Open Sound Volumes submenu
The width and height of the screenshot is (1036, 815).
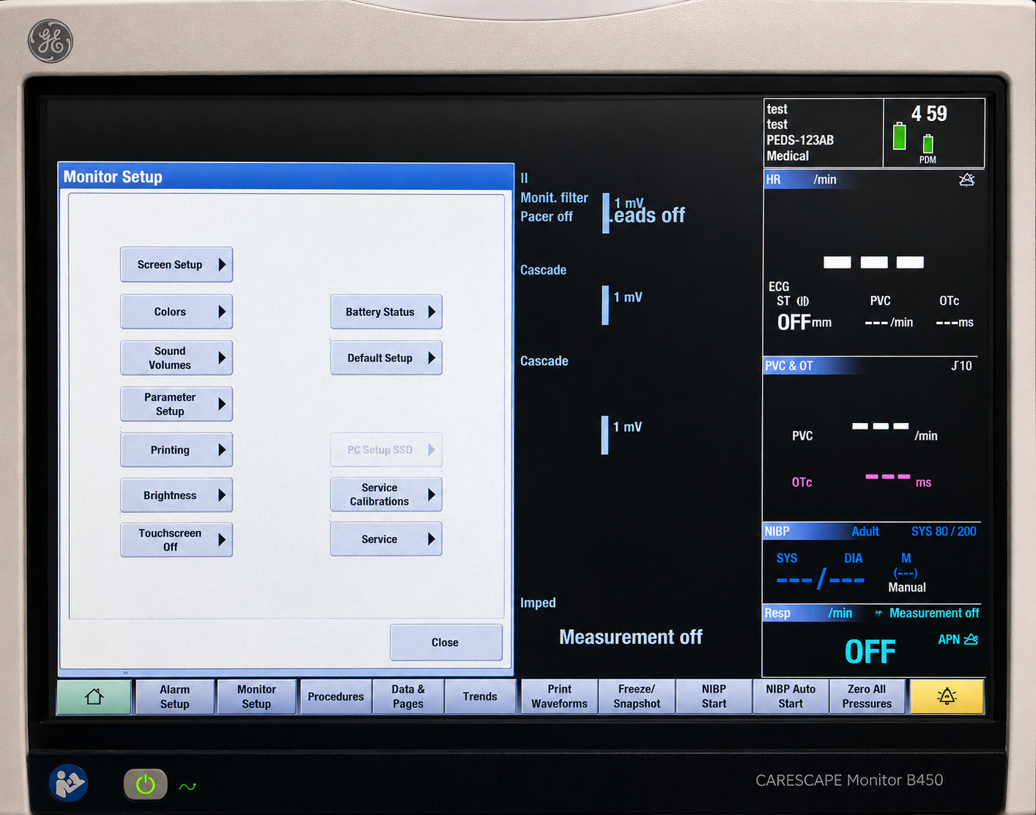[177, 358]
